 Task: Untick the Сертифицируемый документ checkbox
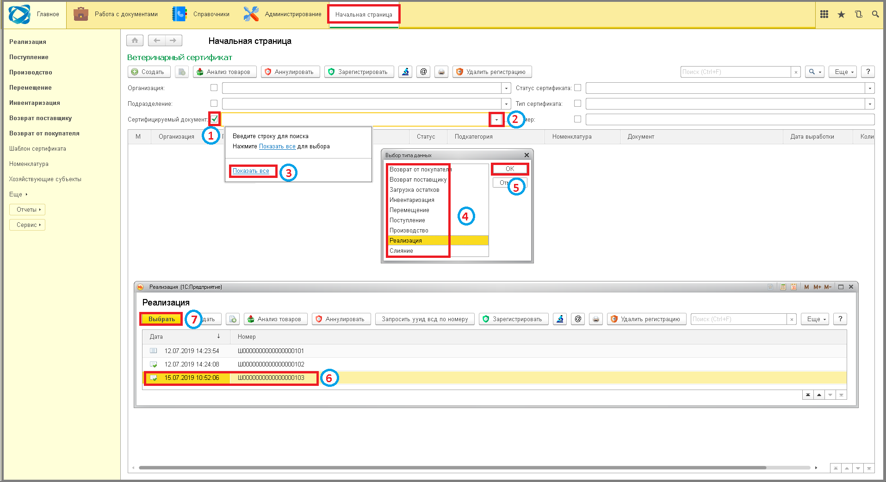coord(214,119)
